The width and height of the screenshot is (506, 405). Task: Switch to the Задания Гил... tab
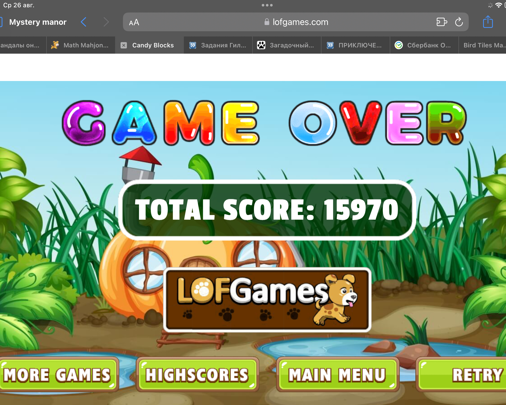point(218,45)
